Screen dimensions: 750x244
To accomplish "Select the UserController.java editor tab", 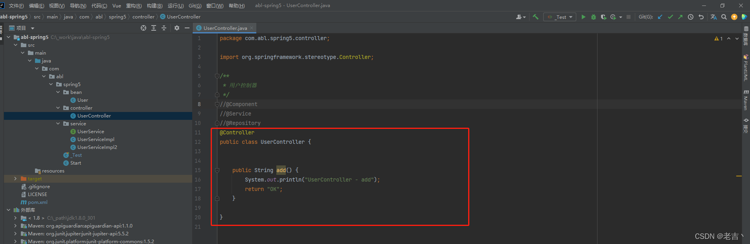I will pyautogui.click(x=224, y=28).
